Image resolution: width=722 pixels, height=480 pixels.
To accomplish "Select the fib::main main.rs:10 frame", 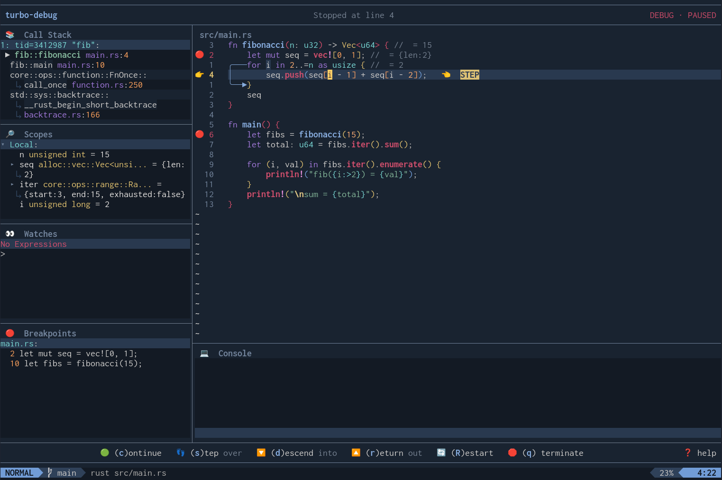I will (57, 65).
